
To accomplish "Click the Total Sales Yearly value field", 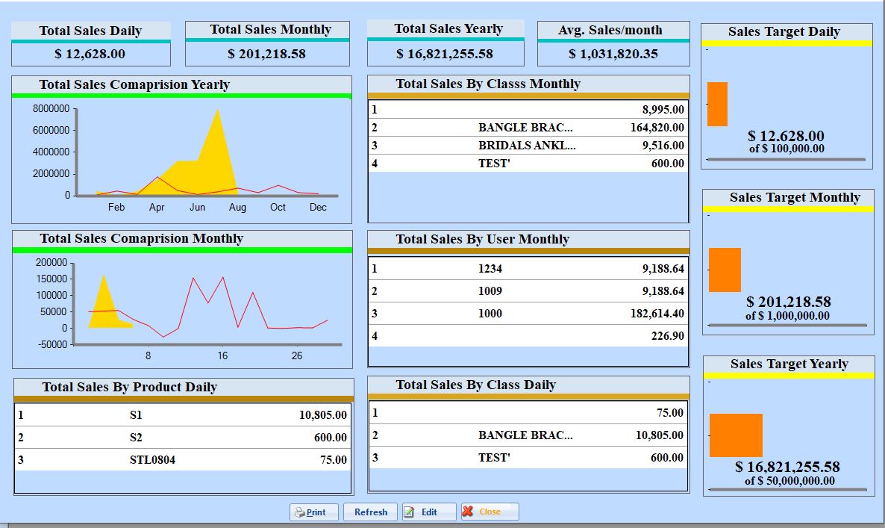I will tap(445, 55).
